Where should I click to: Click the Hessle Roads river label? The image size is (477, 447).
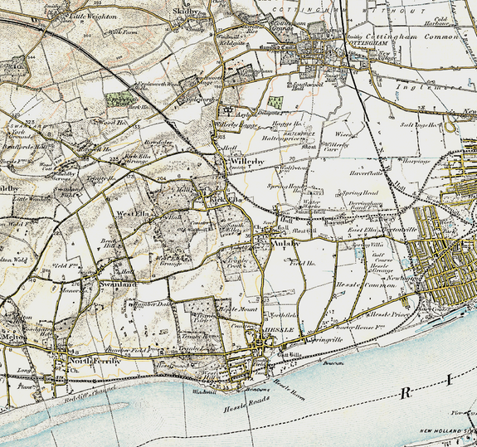[246, 405]
